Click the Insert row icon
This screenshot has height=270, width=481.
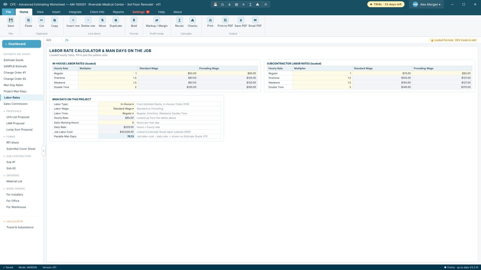[x=73, y=20]
